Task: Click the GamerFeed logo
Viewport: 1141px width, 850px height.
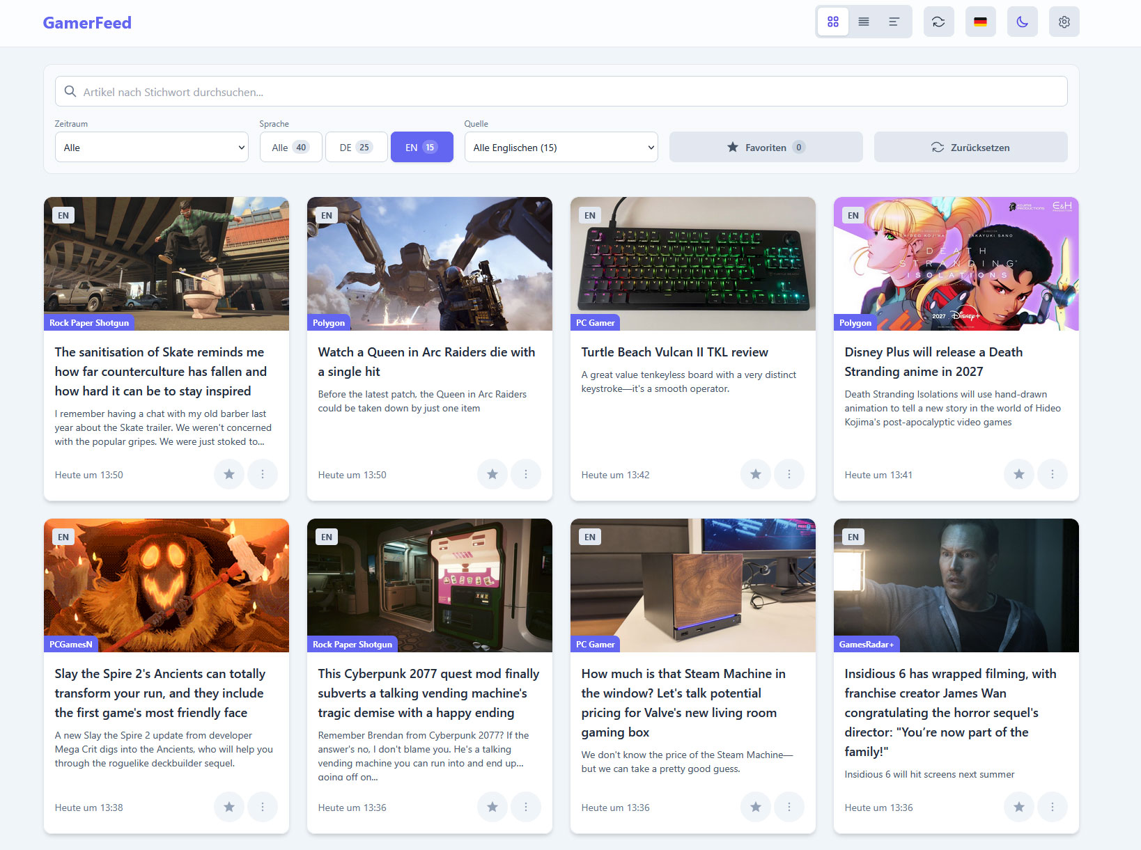Action: [x=87, y=23]
